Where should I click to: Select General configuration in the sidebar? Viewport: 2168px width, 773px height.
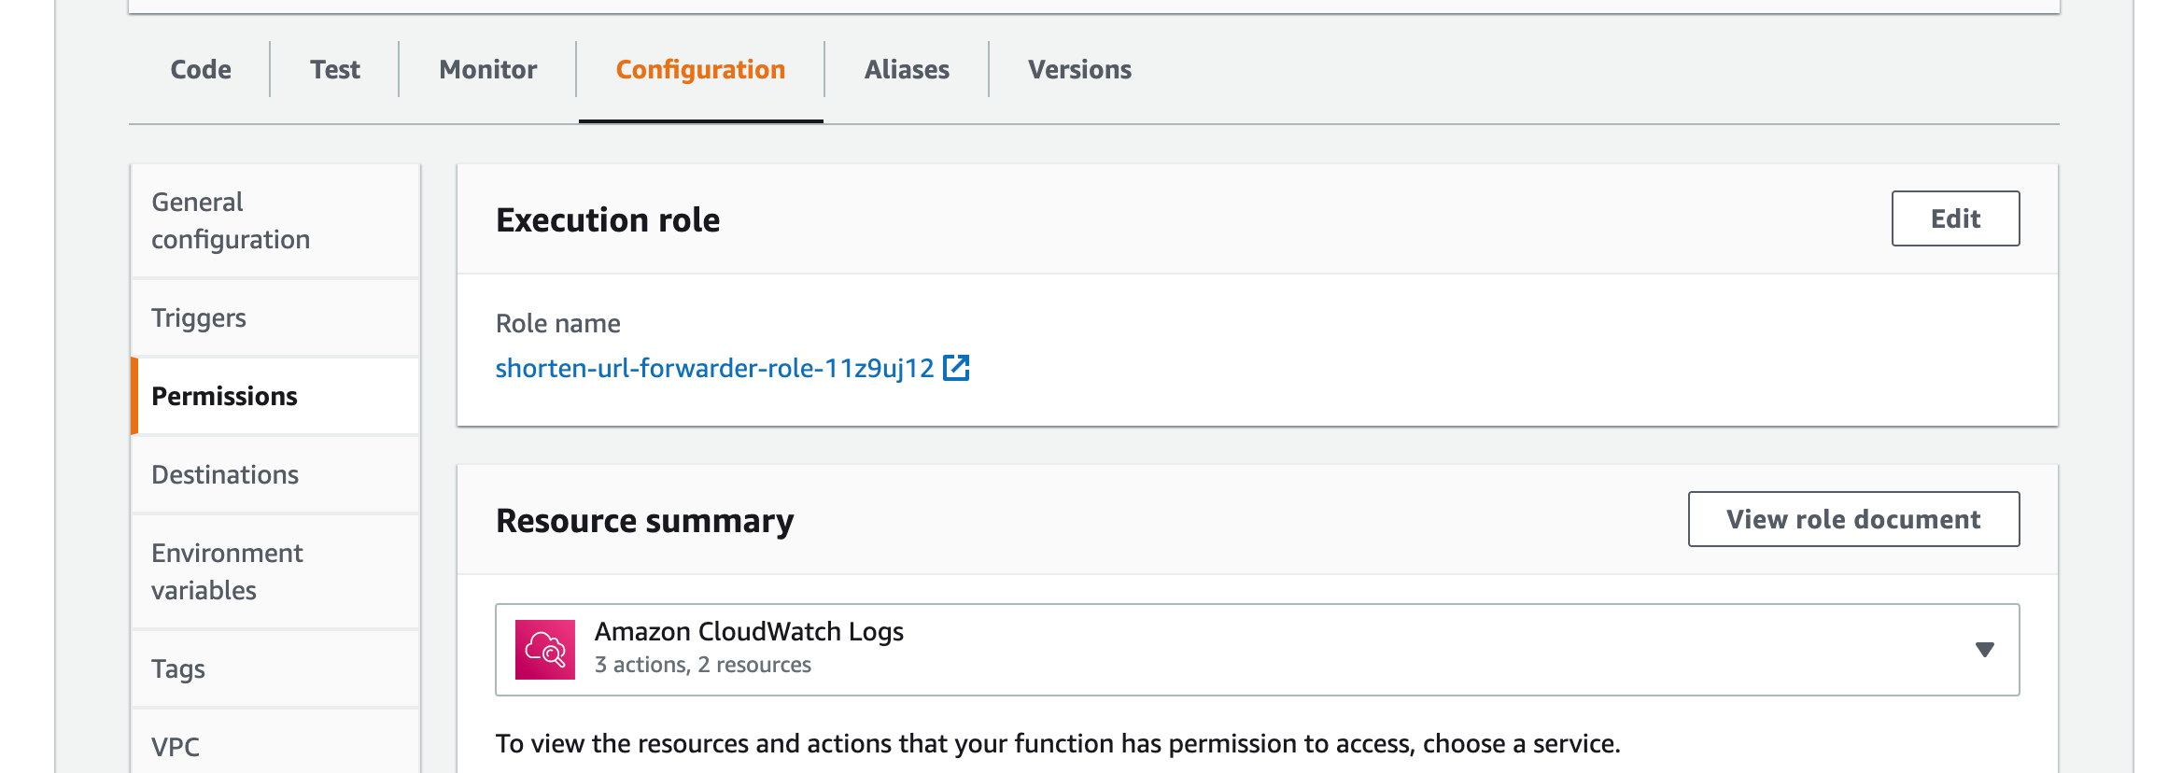click(231, 221)
